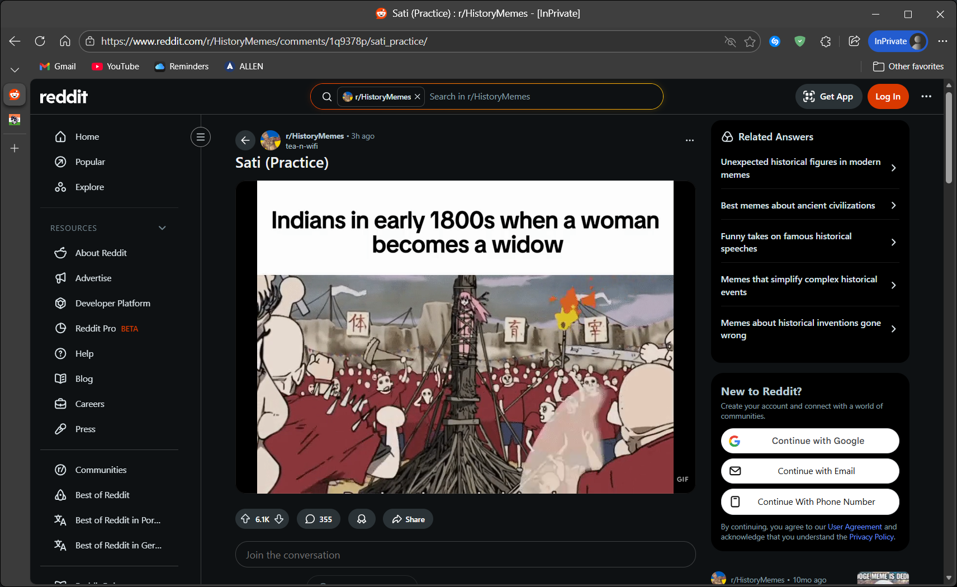957x587 pixels.
Task: Open post options three-dot menu
Action: click(689, 140)
